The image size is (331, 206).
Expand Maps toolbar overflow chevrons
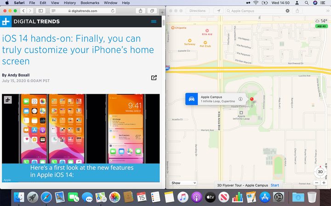click(x=328, y=11)
